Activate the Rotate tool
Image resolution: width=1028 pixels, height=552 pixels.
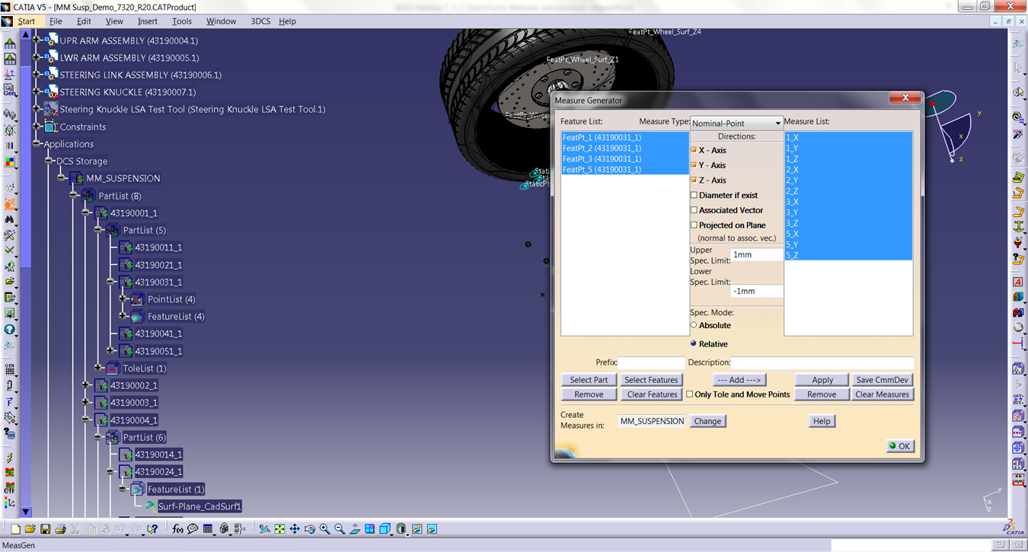point(310,528)
